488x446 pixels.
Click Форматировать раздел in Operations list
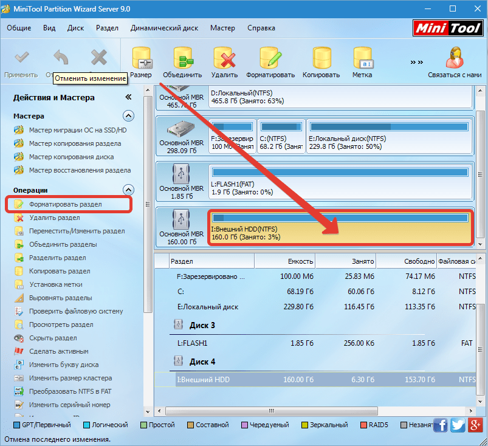(x=65, y=205)
